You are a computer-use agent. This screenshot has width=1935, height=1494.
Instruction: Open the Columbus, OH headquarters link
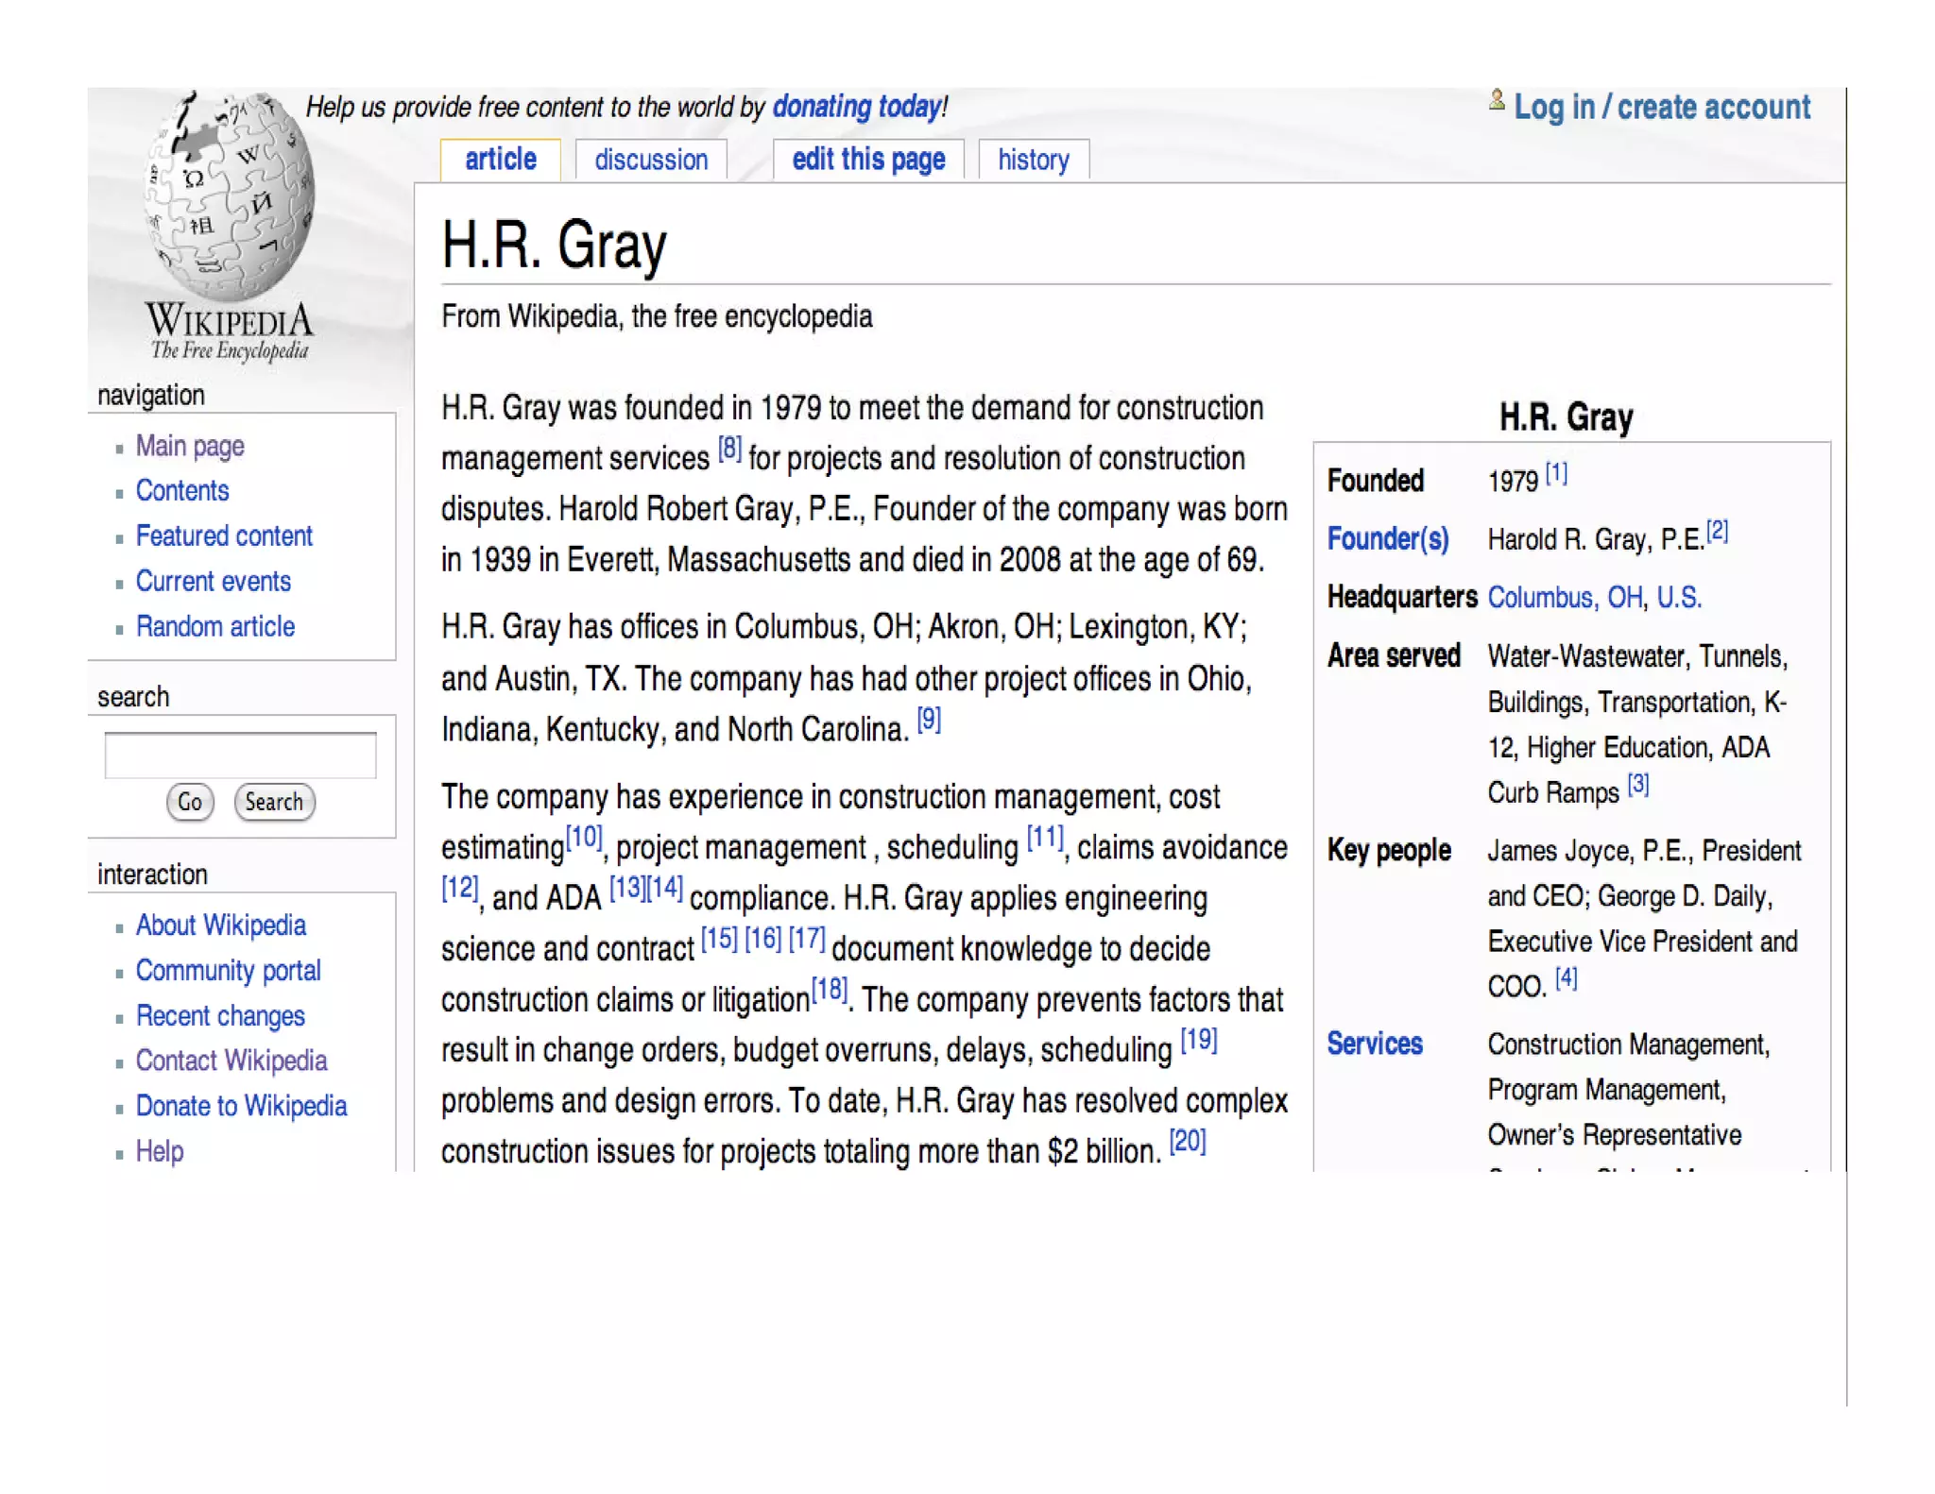click(1565, 597)
